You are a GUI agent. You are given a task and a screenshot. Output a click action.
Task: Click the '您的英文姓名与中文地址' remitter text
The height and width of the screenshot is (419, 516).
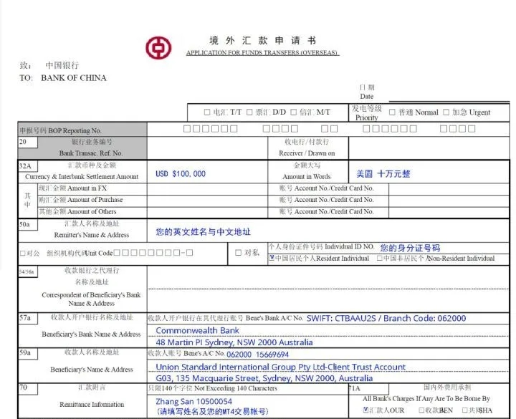(x=203, y=232)
